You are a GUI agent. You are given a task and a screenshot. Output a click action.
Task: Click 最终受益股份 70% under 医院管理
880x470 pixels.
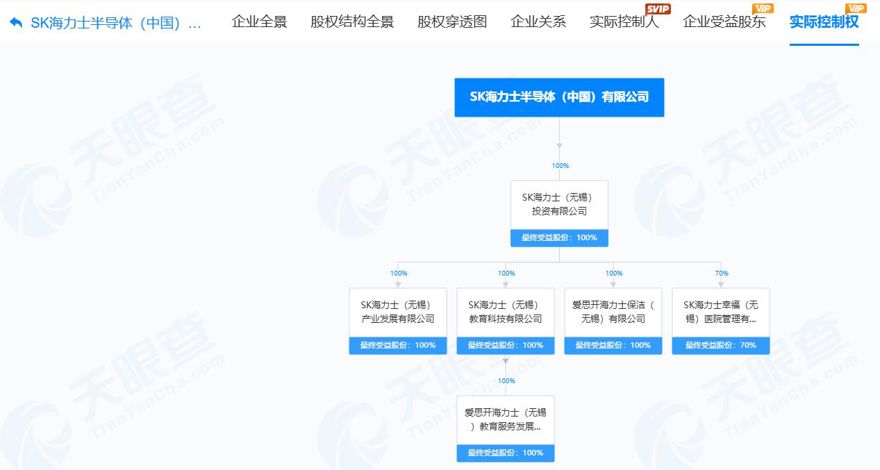[x=721, y=346]
